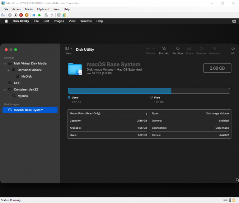The height and width of the screenshot is (203, 239).
Task: Click the blue used-space storage bar
Action: (119, 91)
